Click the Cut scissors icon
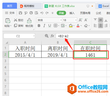 pos(15,20)
